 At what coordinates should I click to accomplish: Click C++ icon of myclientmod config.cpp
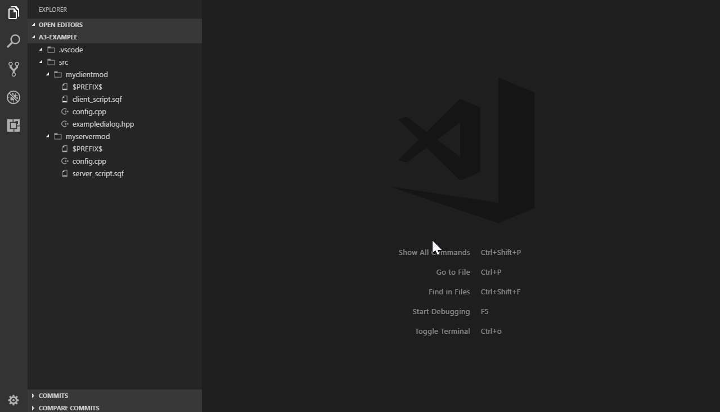tap(65, 111)
